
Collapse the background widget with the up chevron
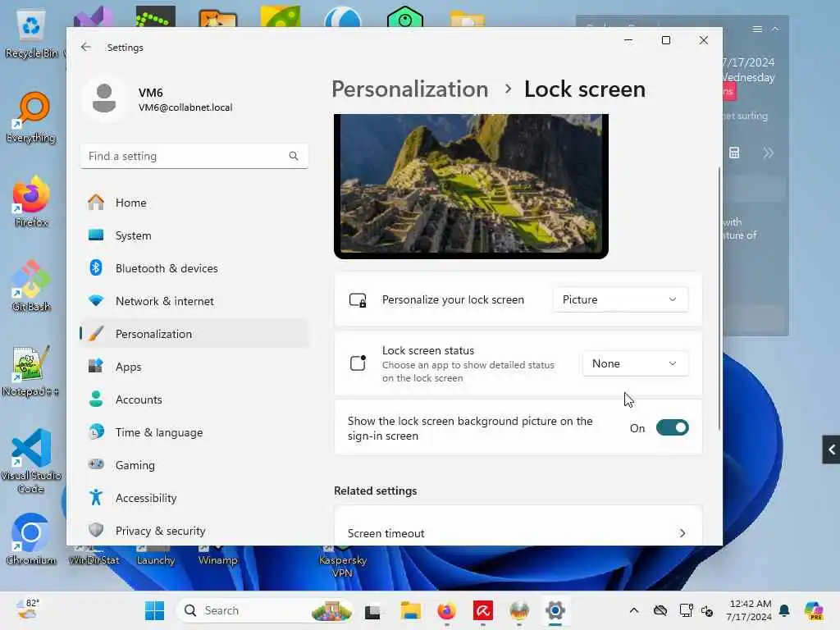775,29
